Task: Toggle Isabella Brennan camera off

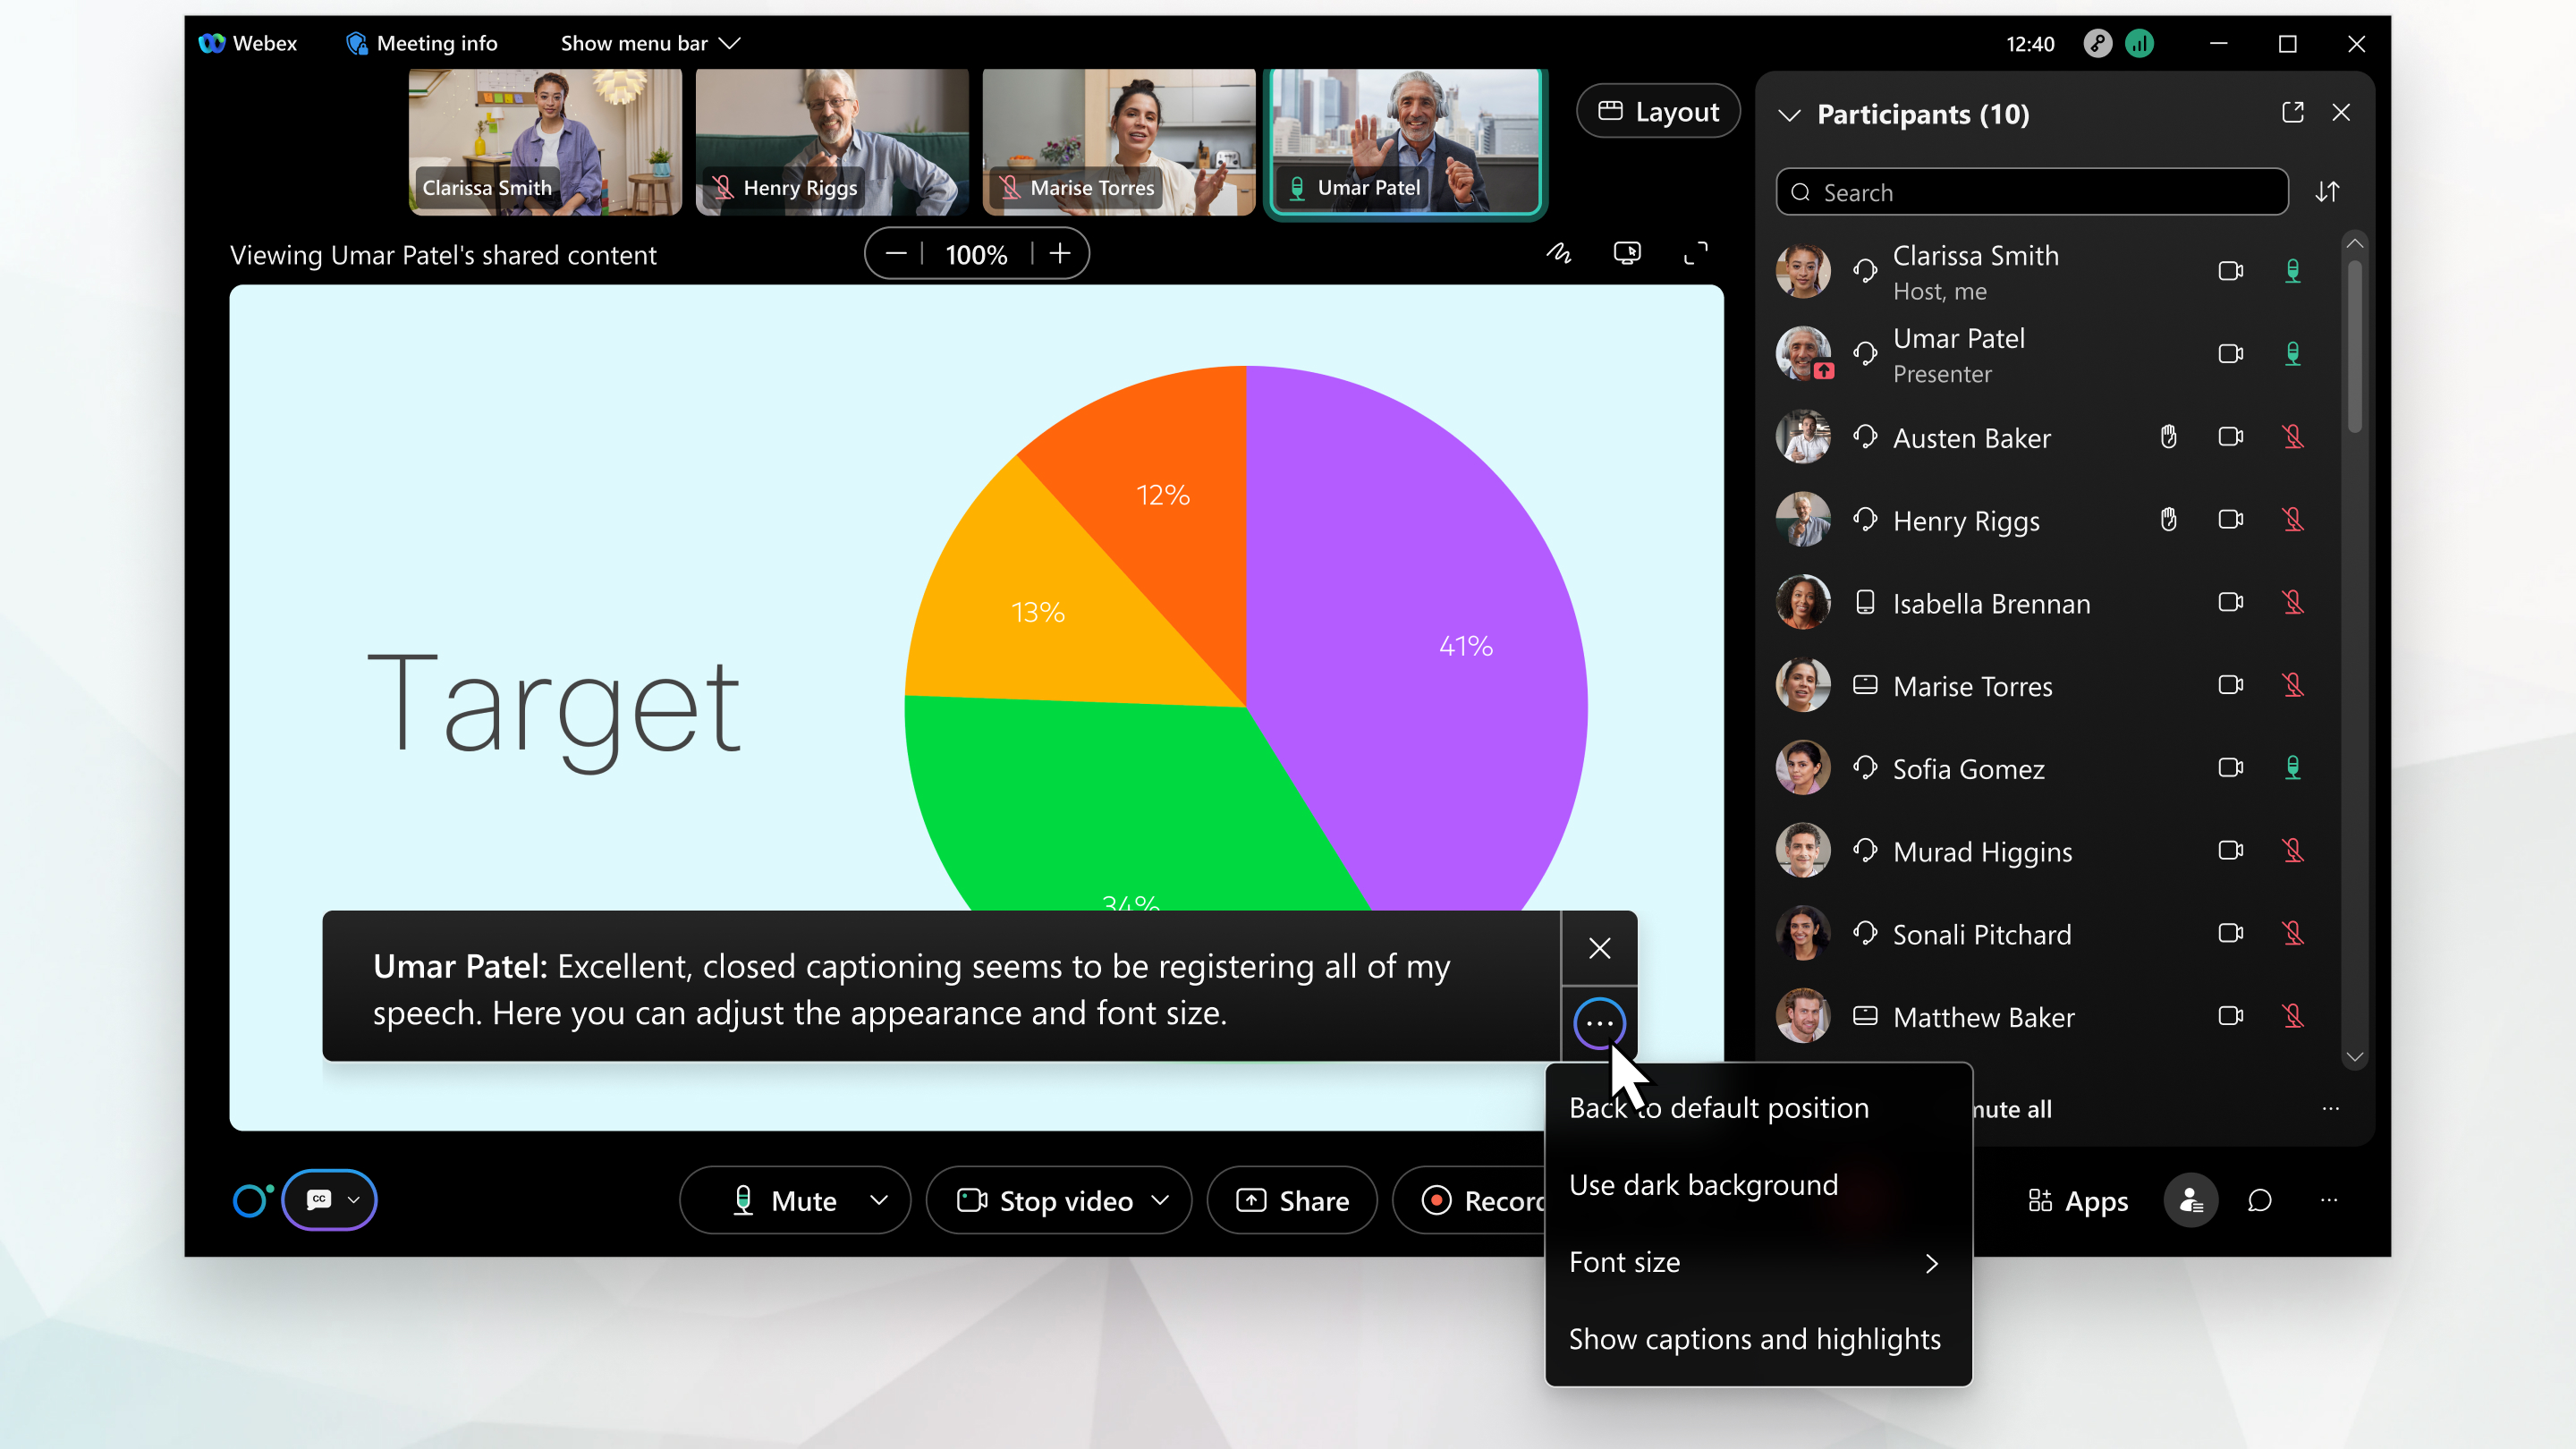Action: pyautogui.click(x=2231, y=602)
